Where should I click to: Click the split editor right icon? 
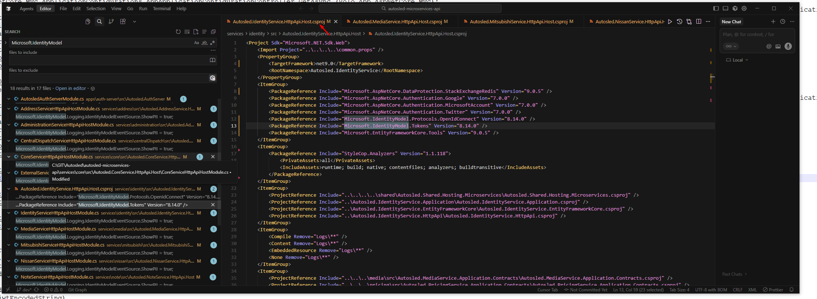[x=699, y=21]
